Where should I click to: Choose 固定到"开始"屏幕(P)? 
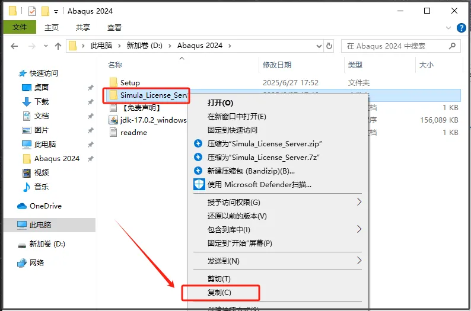(x=240, y=243)
